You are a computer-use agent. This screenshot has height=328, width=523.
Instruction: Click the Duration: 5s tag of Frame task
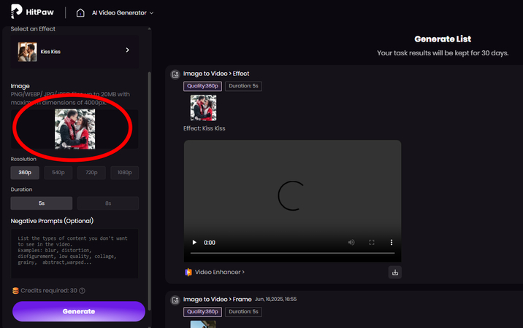[243, 312]
